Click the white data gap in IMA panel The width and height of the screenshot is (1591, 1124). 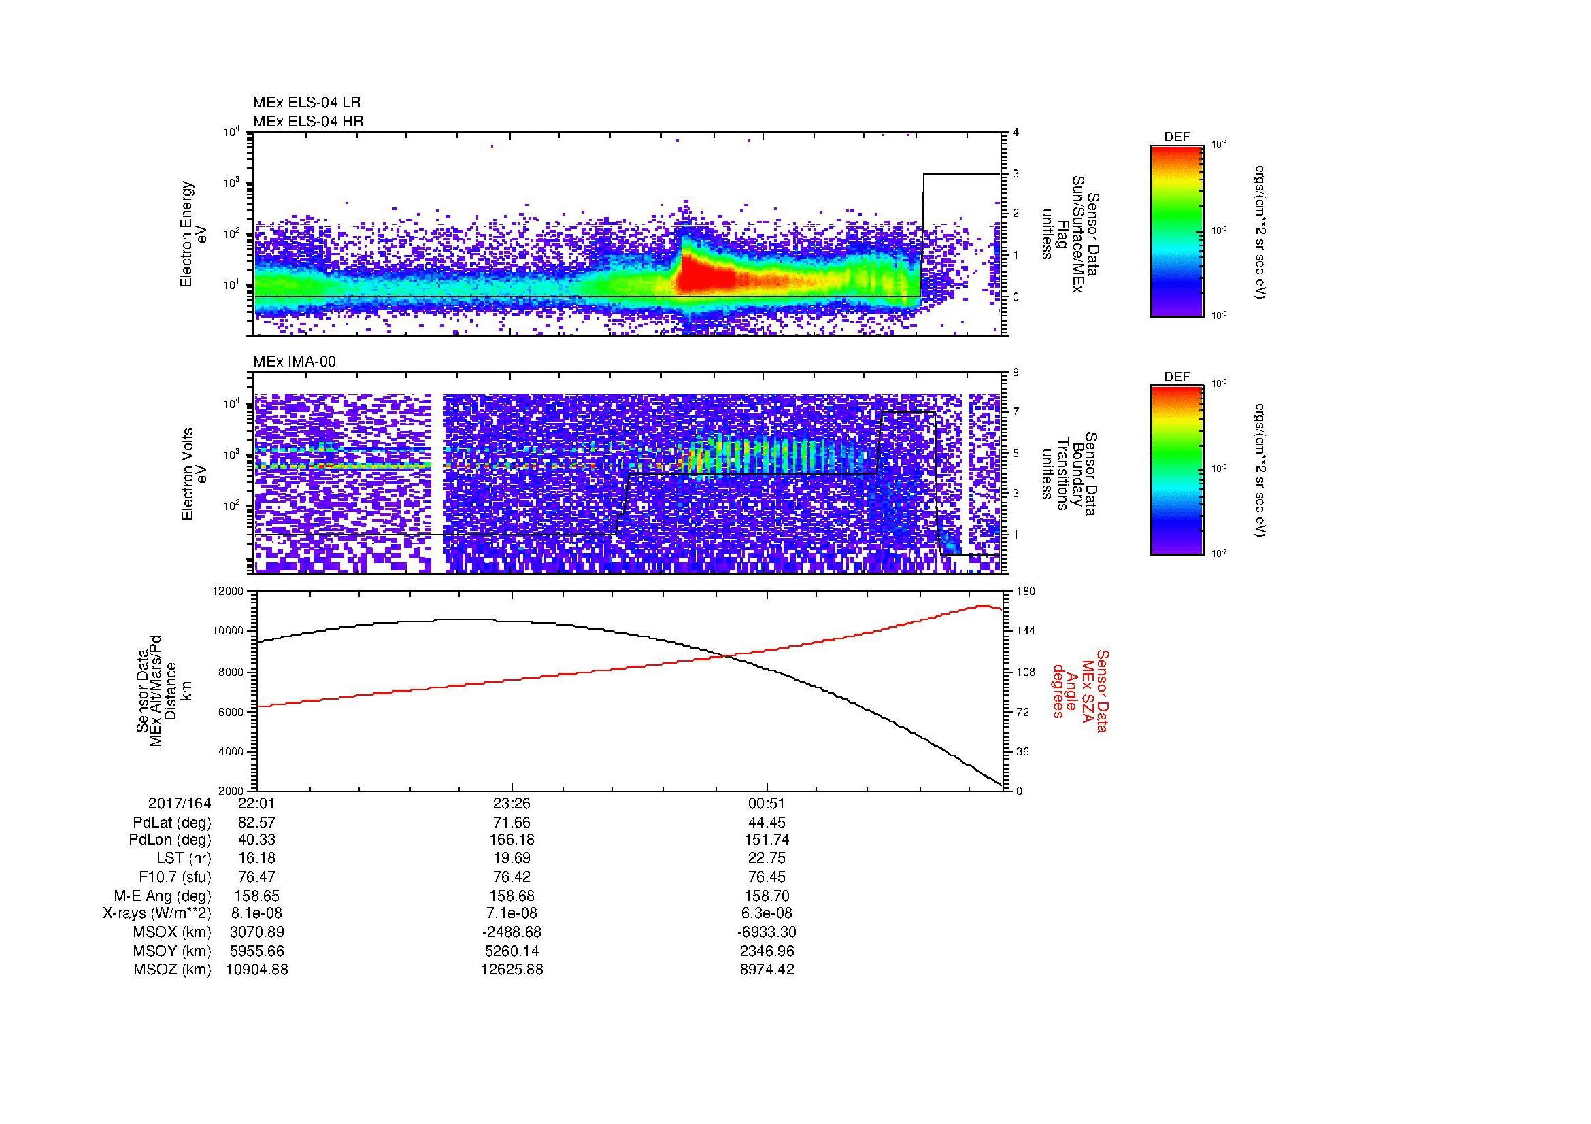tap(437, 483)
